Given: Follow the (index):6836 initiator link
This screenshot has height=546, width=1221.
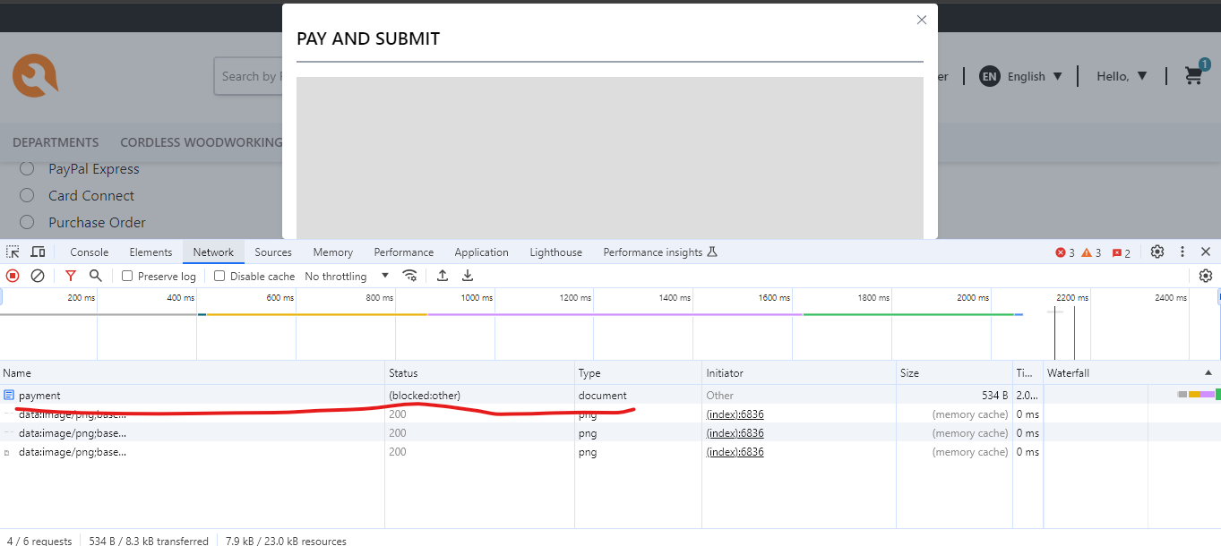Looking at the screenshot, I should [735, 414].
